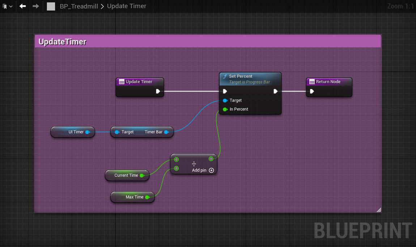
Task: Click the Set Percent execution input pin
Action: pos(225,91)
